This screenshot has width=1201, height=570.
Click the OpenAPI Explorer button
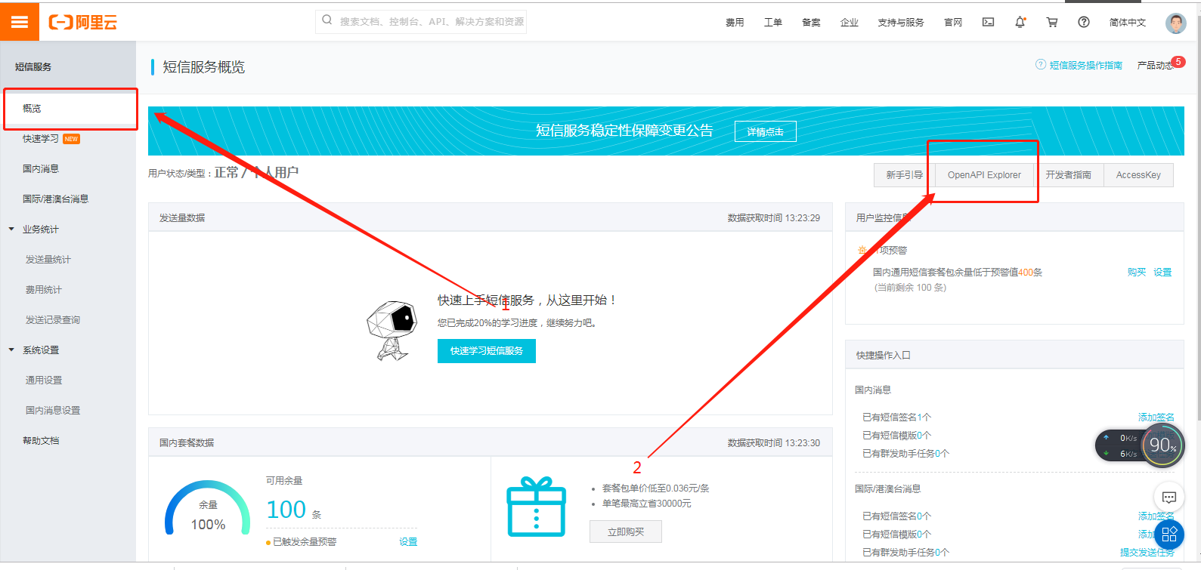[x=984, y=174]
